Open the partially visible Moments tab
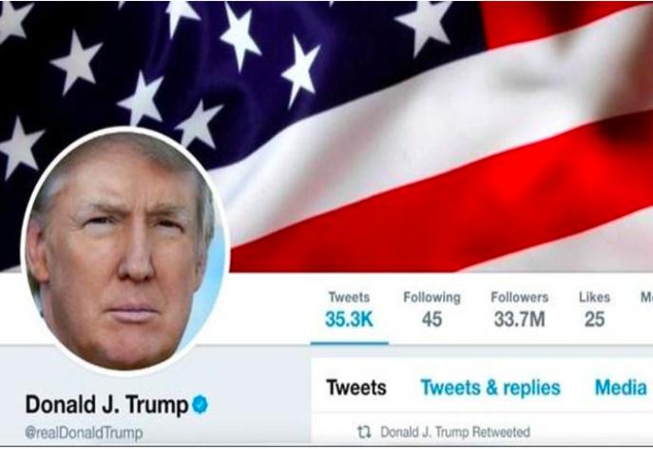Screen dimensions: 653x449 [x=646, y=297]
